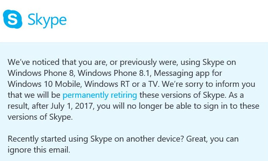The height and width of the screenshot is (161, 268).
Task: Click the phrase Messaging app for
Action: (188, 74)
